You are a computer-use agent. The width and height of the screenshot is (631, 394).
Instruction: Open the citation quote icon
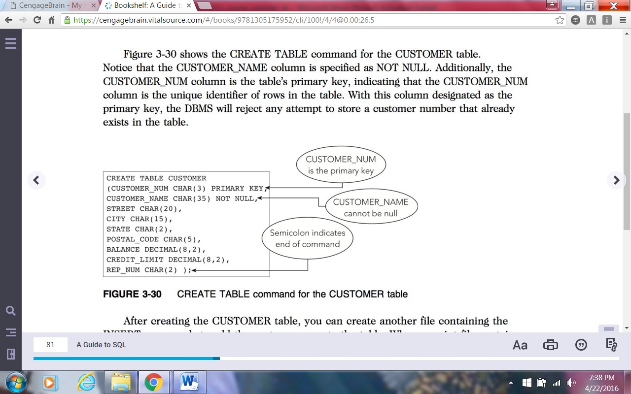tap(581, 345)
